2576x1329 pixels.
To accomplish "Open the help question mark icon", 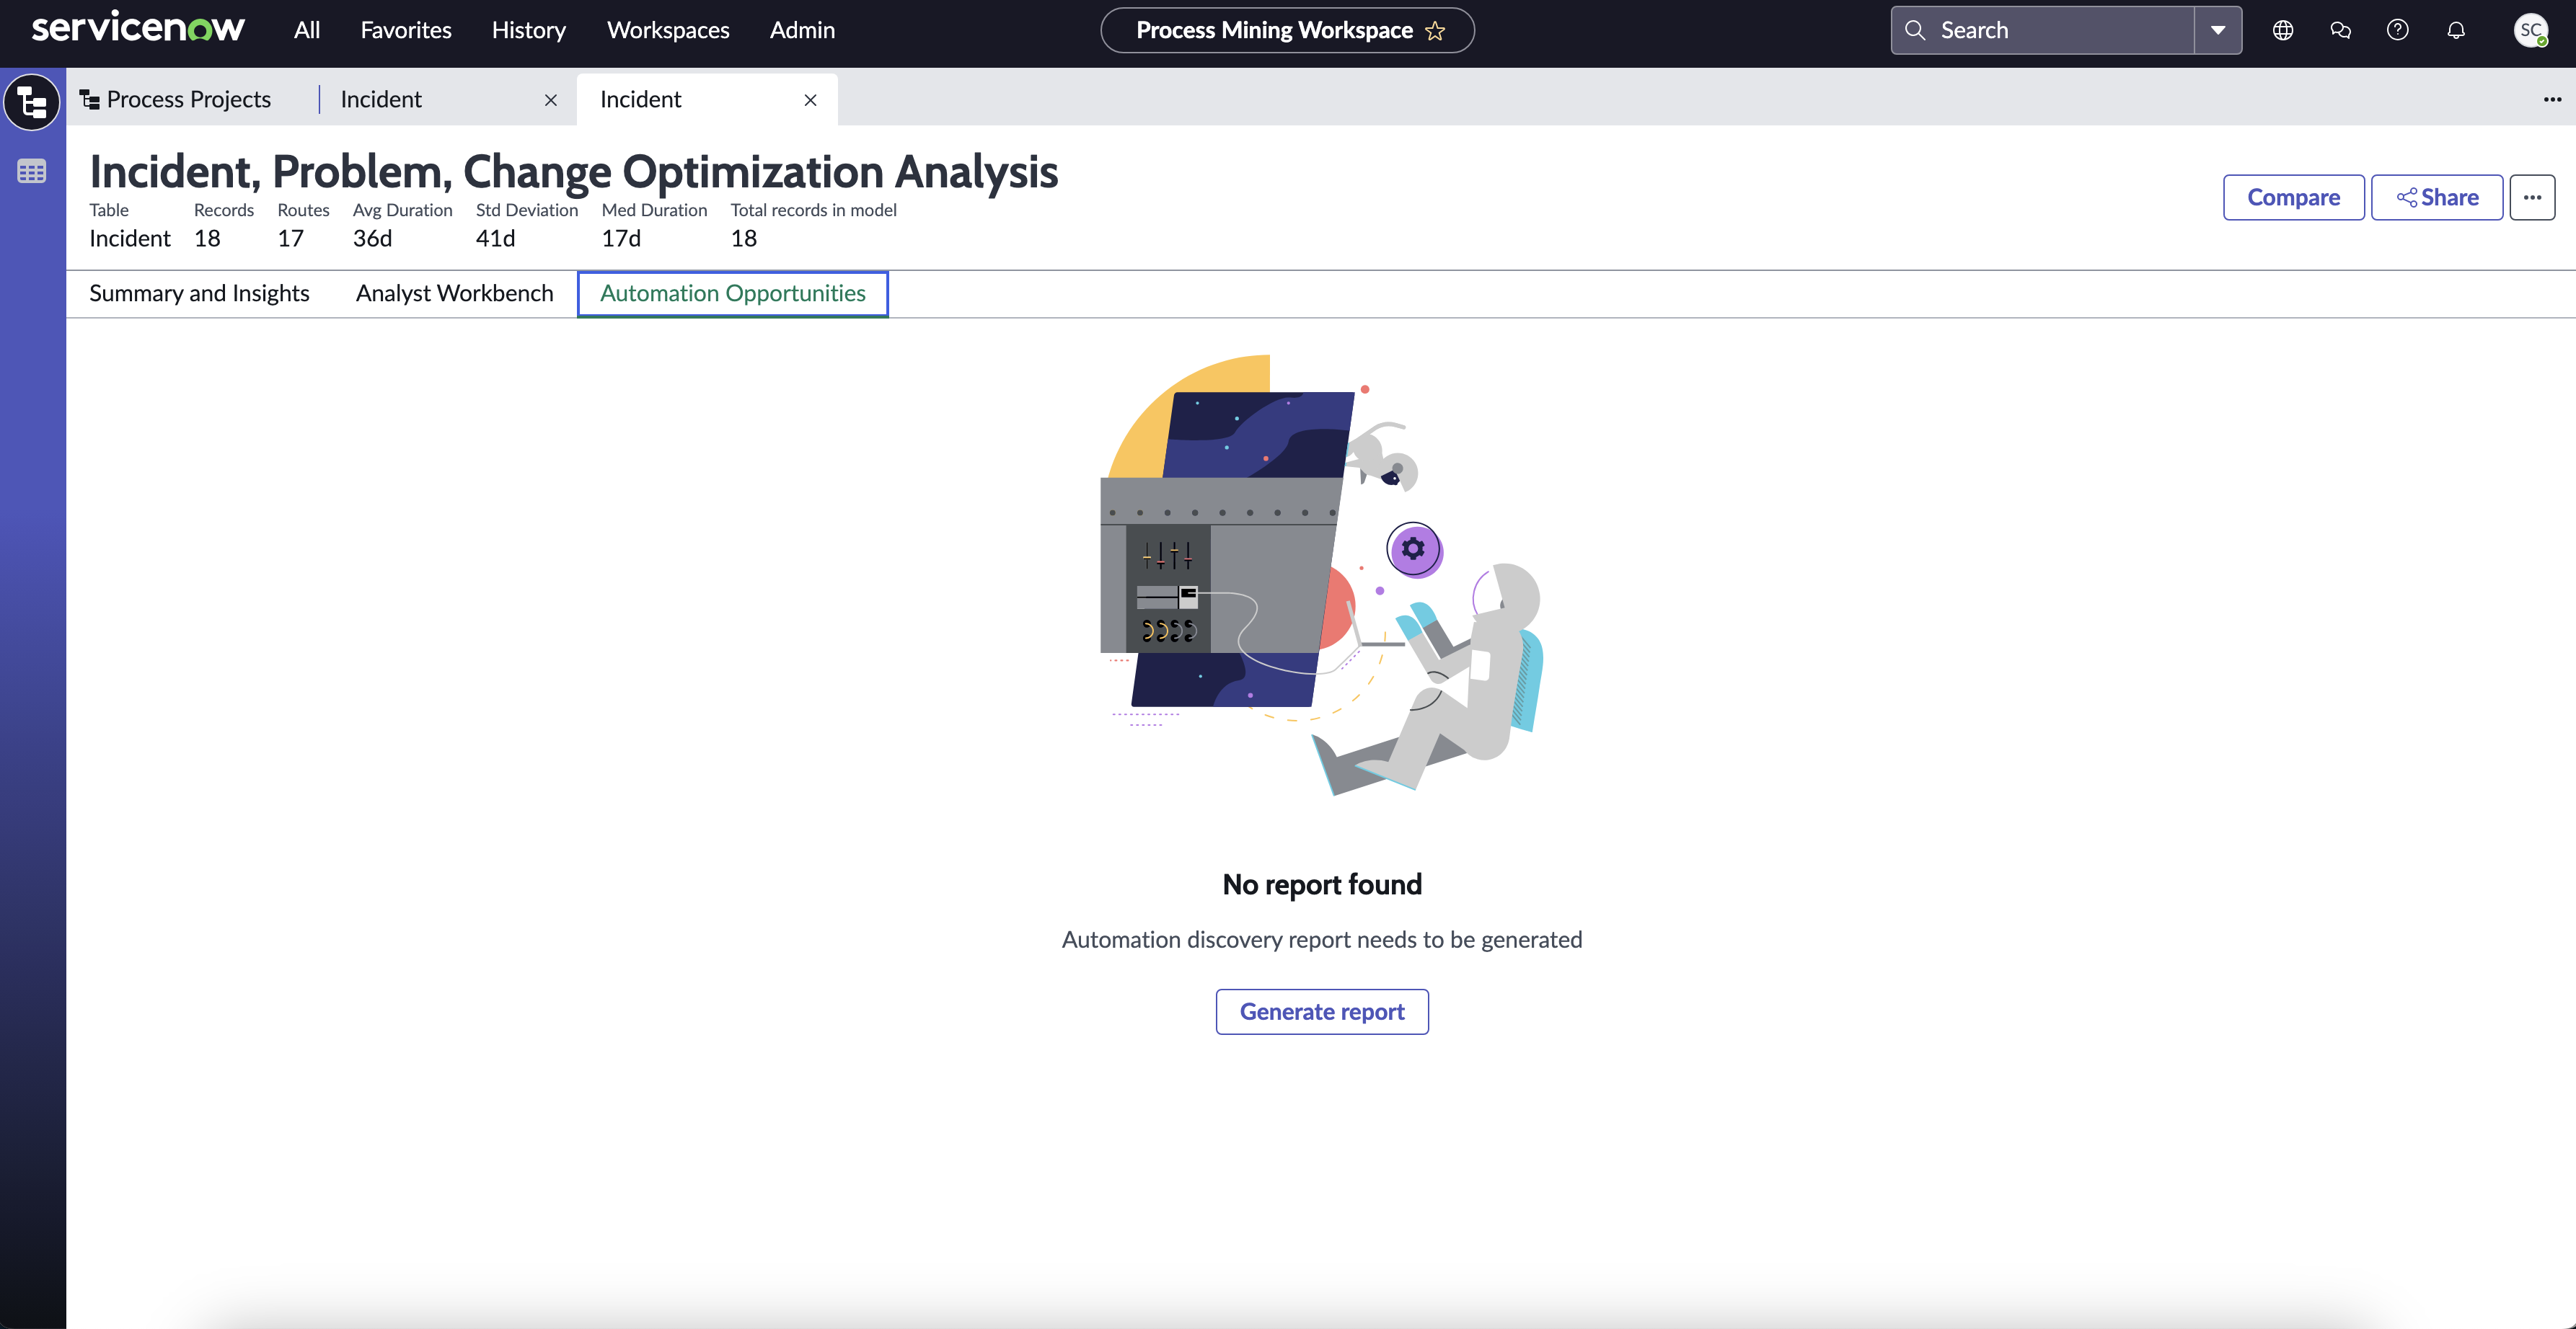I will click(x=2398, y=30).
